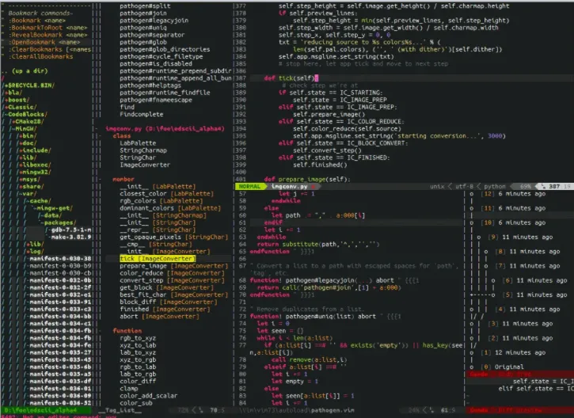Click the NORMAL mode indicator in statusline

(x=249, y=186)
